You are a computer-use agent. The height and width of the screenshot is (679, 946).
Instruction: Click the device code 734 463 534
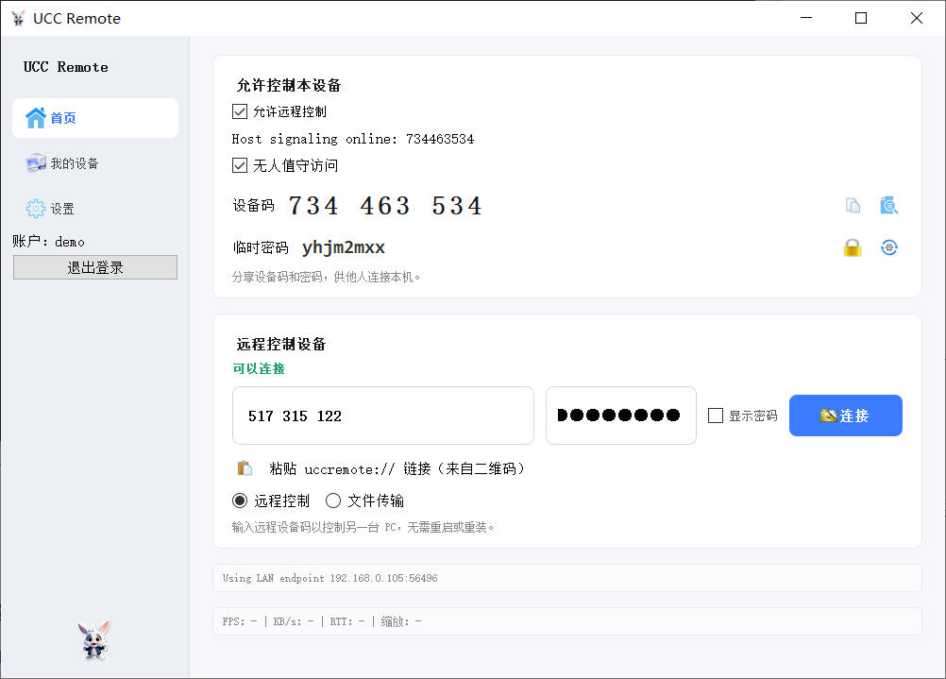point(385,206)
